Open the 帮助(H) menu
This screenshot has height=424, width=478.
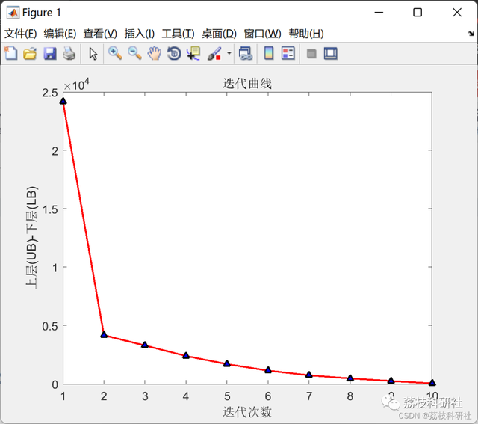tap(306, 34)
